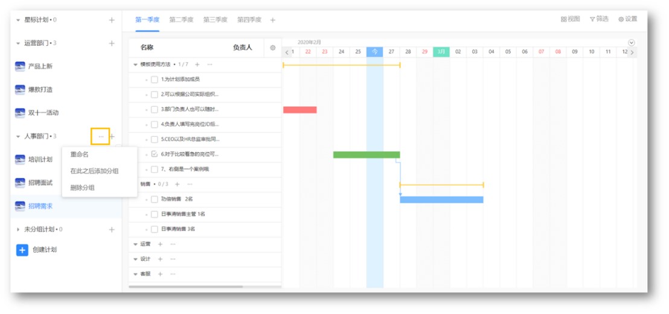
Task: Check the 7、右侧是一个案例哦 task checkbox
Action: pos(155,169)
